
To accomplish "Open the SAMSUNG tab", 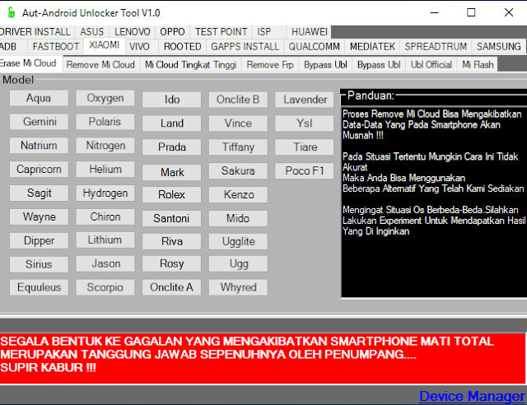I will click(x=499, y=46).
